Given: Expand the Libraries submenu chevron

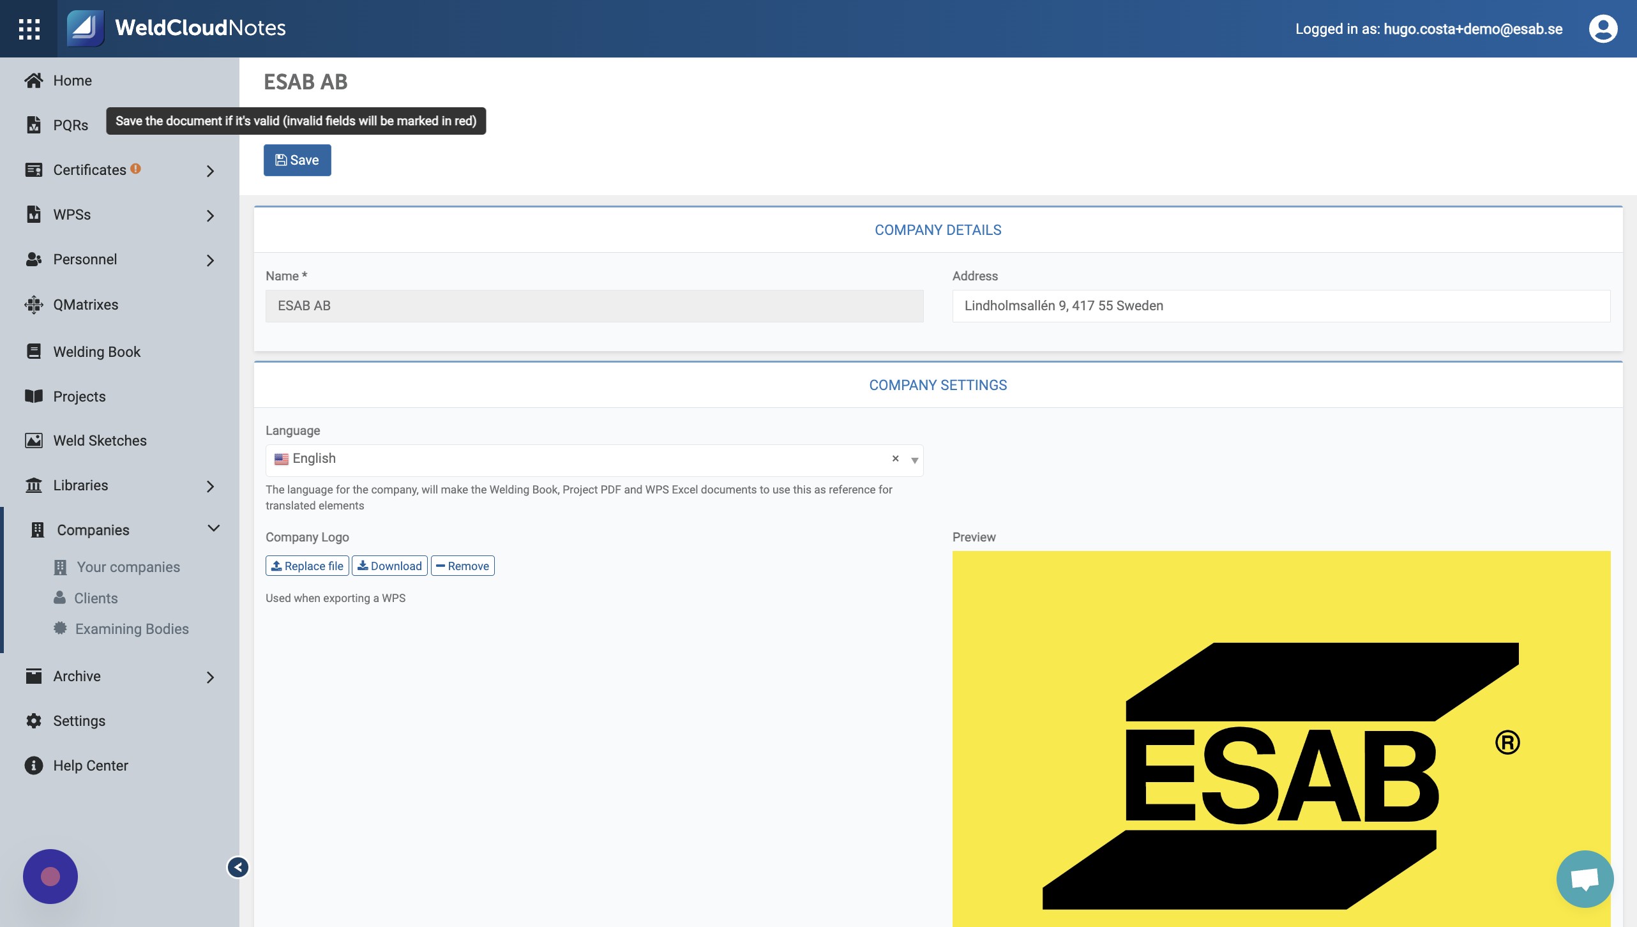Looking at the screenshot, I should click(x=210, y=486).
